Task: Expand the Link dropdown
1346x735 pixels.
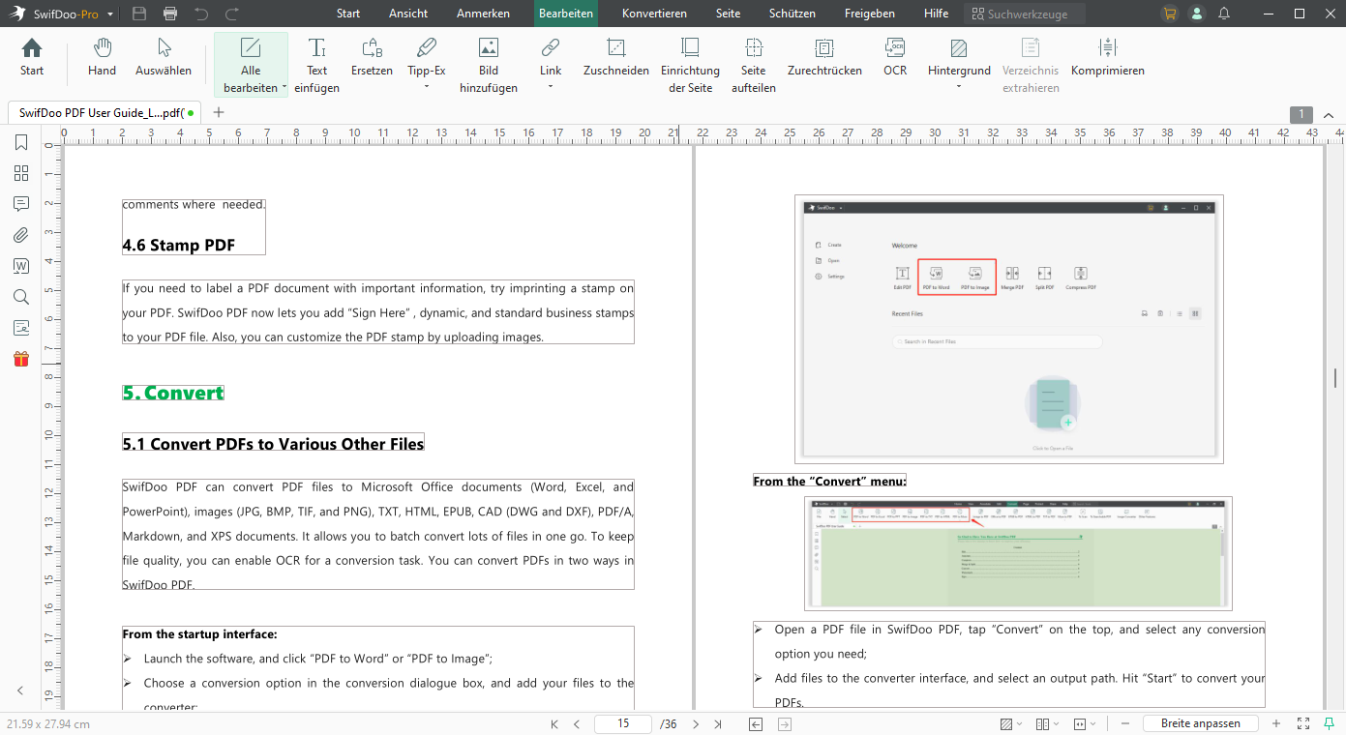Action: point(551,87)
